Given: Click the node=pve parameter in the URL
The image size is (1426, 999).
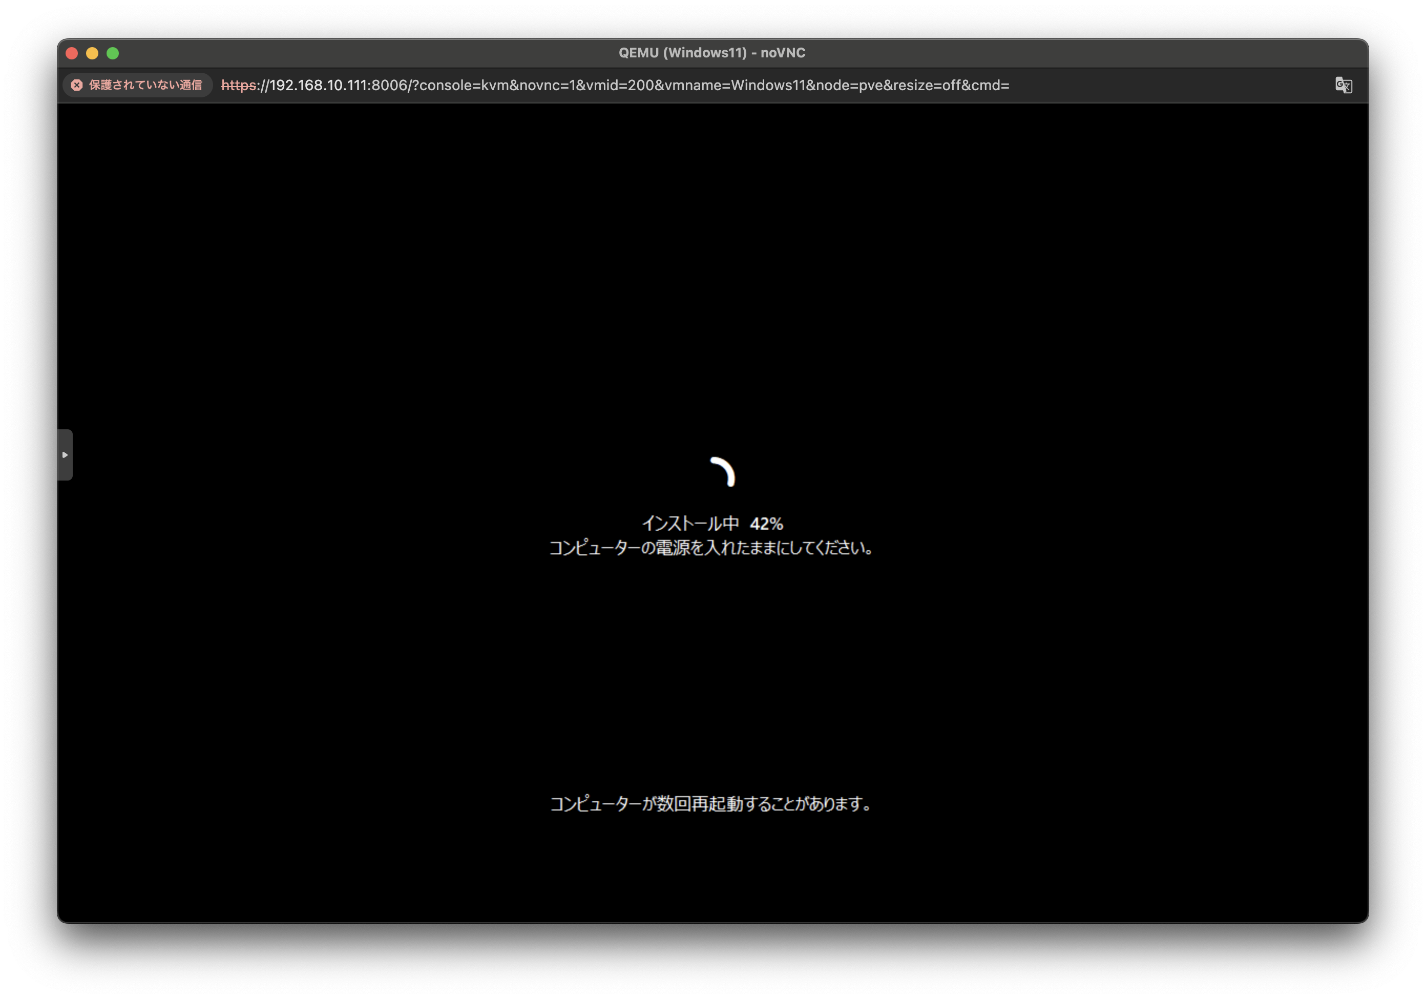Looking at the screenshot, I should point(849,85).
